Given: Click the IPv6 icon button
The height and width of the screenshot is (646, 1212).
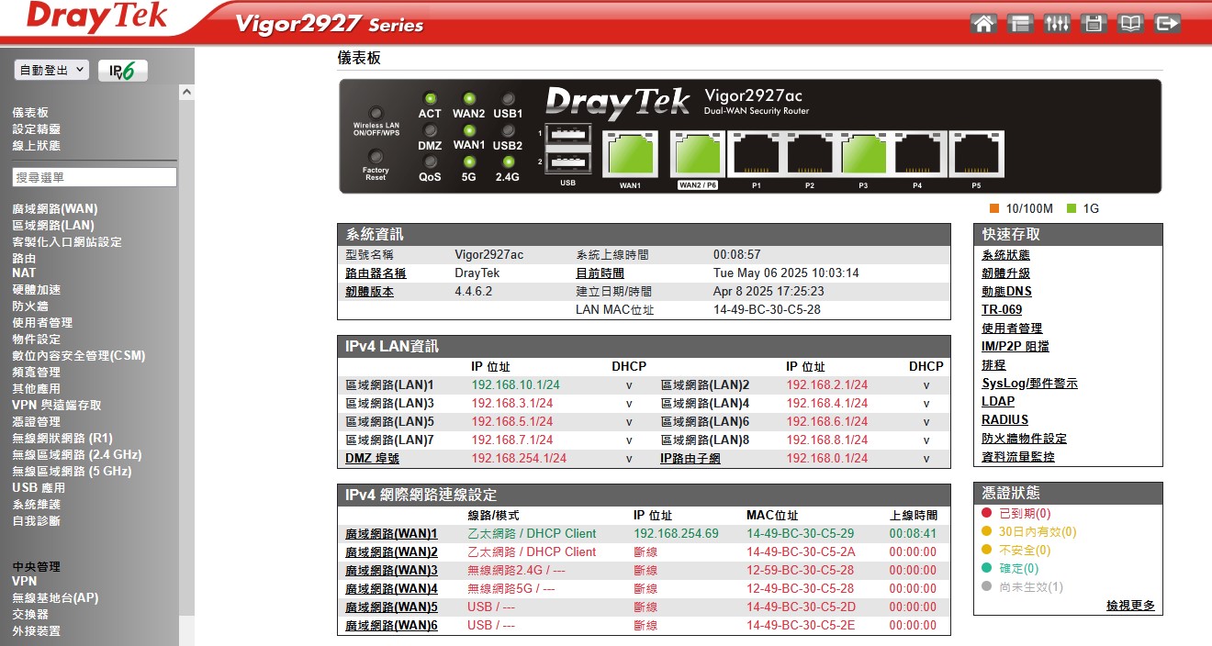Looking at the screenshot, I should click(x=123, y=71).
